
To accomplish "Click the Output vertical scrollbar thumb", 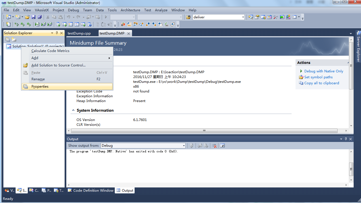I will (x=351, y=169).
